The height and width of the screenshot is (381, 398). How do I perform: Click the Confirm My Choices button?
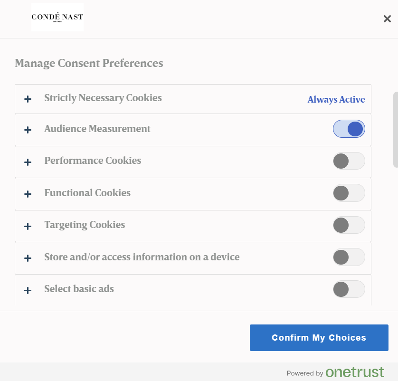(319, 338)
